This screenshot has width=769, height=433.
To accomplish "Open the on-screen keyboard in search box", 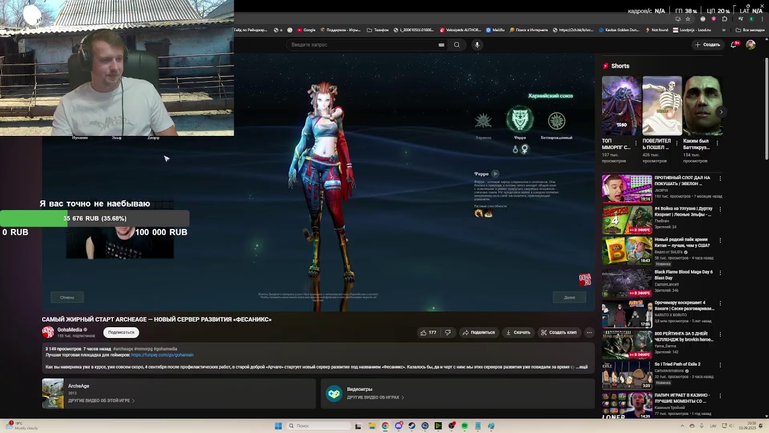I will tap(442, 45).
